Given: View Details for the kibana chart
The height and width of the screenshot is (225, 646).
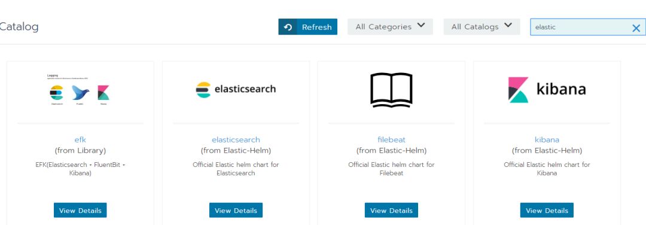Looking at the screenshot, I should coord(547,210).
